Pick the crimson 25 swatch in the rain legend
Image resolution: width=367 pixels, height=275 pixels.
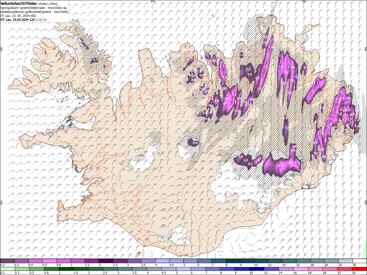(344, 269)
